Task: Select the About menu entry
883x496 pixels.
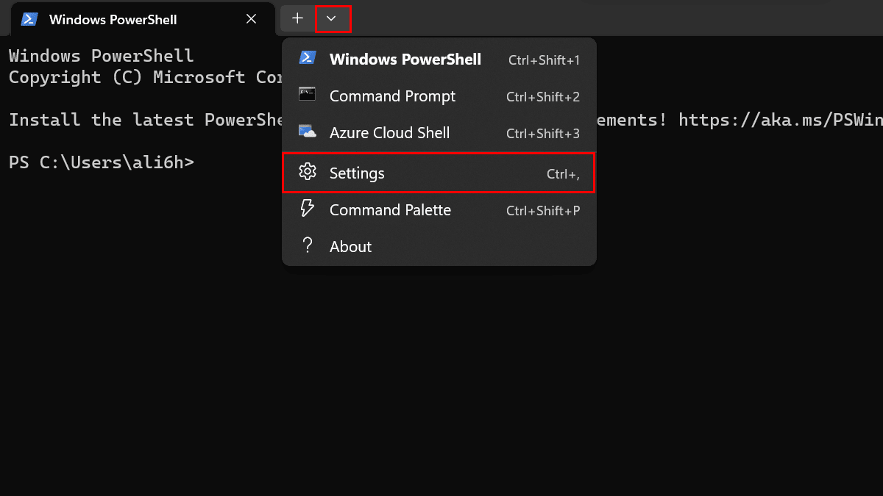Action: pos(350,247)
